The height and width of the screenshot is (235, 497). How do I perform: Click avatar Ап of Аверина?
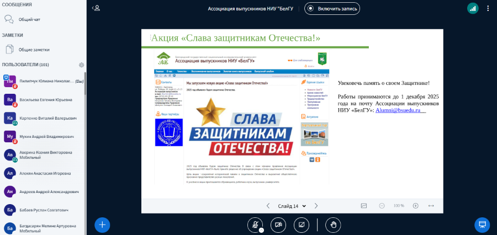point(10,155)
